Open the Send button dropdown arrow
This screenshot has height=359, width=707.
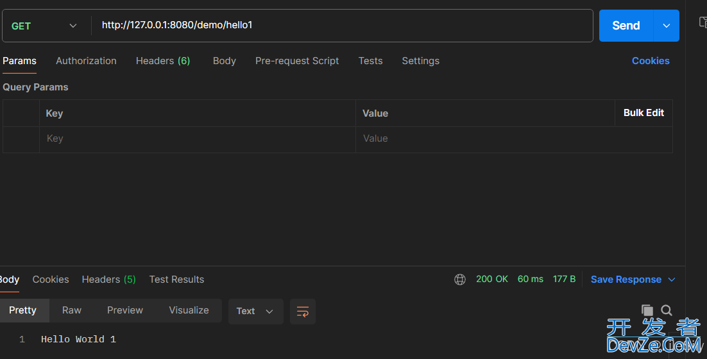pyautogui.click(x=667, y=26)
